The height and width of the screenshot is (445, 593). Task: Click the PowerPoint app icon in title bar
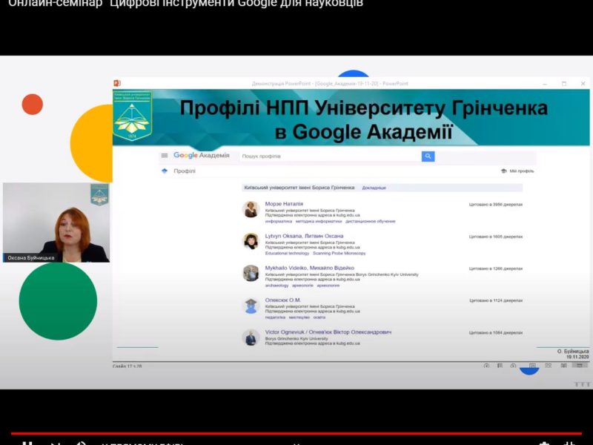117,83
